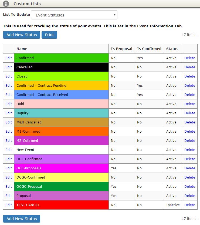This screenshot has height=225, width=200.
Task: Click the Is Proposal column header
Action: point(121,49)
